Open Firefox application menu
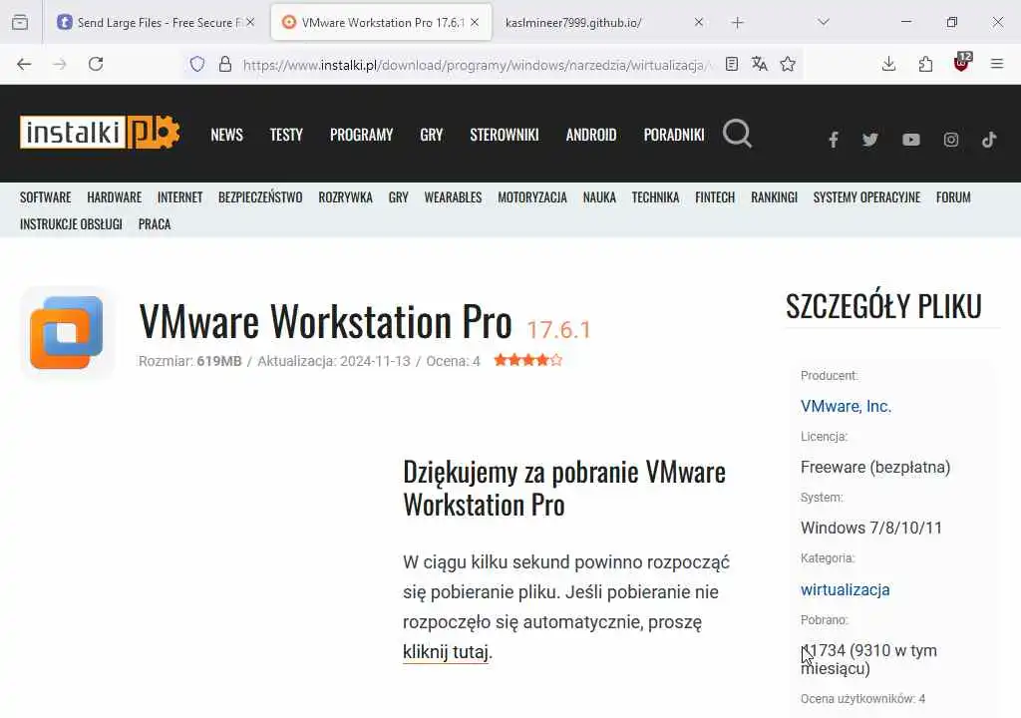 pyautogui.click(x=997, y=64)
